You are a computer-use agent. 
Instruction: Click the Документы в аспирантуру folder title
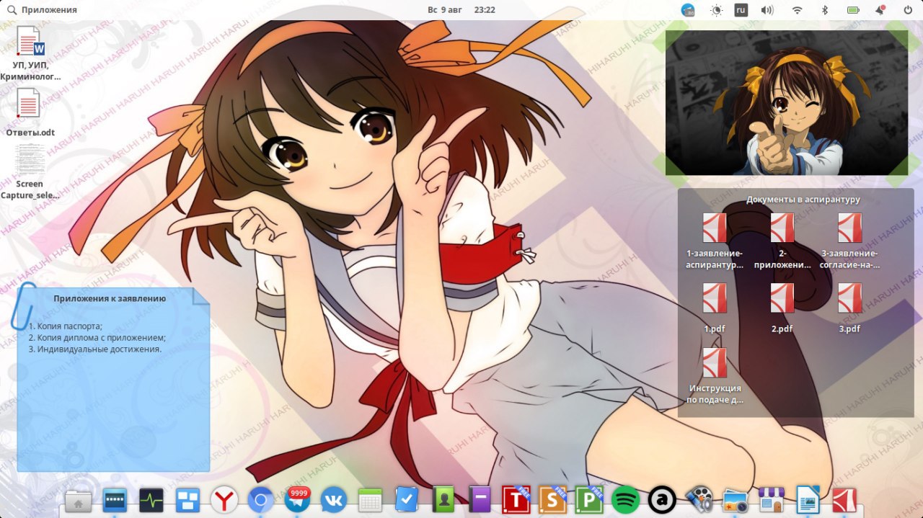click(803, 200)
